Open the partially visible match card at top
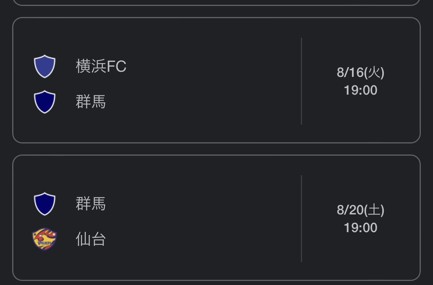Viewport: 433px width, 285px height. (216, 3)
